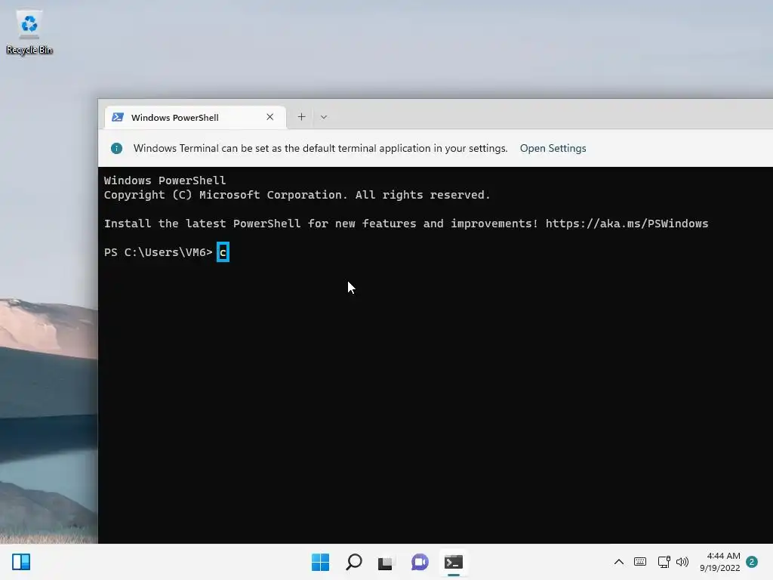Screen dimensions: 773x580
Task: Open Settings link in the notification bar
Action: pos(553,149)
